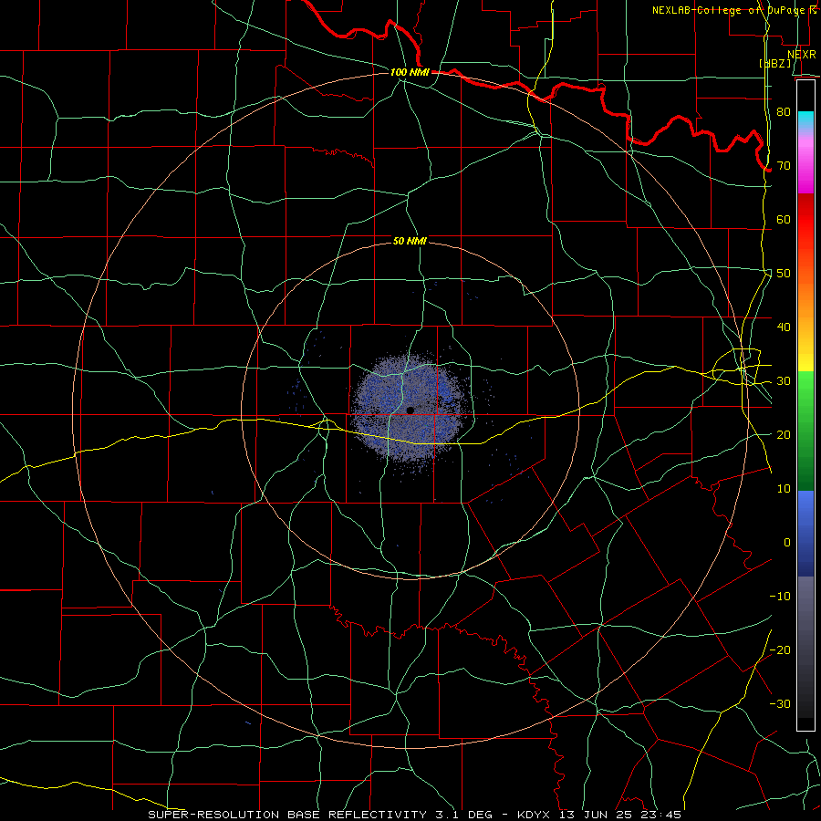Click the blue-gray reflectivity echo around radar
Viewport: 821px width, 821px height.
click(x=406, y=408)
